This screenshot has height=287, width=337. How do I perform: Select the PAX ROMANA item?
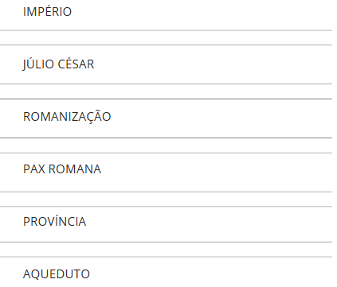click(166, 173)
